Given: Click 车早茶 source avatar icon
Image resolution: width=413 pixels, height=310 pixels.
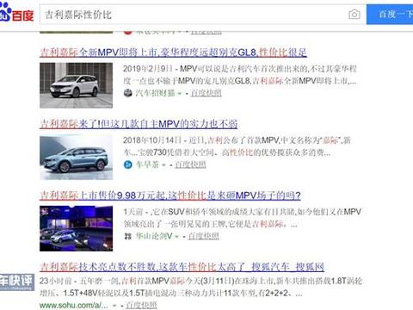Looking at the screenshot, I should (127, 164).
